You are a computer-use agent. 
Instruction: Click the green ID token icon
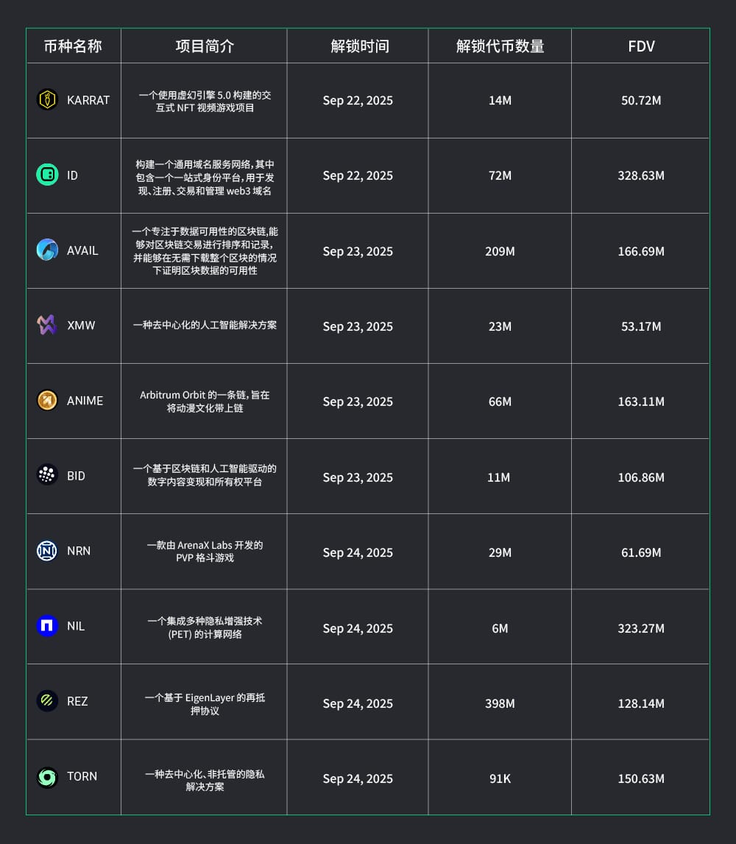[47, 175]
